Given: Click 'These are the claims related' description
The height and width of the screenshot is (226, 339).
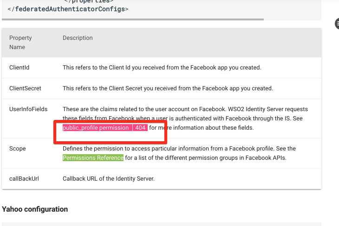Looking at the screenshot, I should 185,119.
